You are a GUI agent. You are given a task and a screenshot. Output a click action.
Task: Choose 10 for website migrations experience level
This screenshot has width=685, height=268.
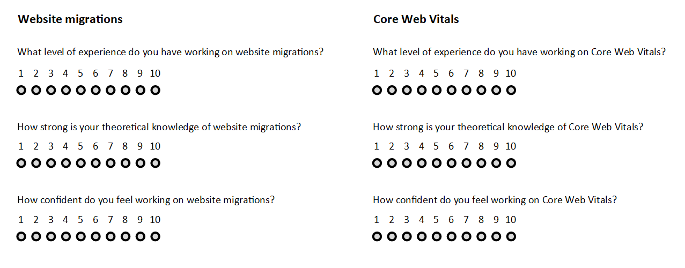coord(155,91)
